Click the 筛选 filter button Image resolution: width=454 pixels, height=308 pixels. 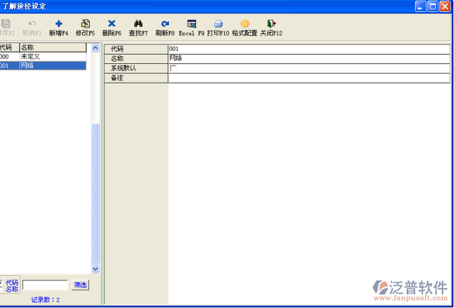coord(80,285)
